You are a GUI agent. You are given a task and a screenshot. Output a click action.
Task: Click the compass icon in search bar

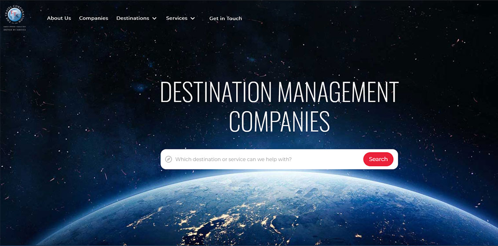[168, 159]
